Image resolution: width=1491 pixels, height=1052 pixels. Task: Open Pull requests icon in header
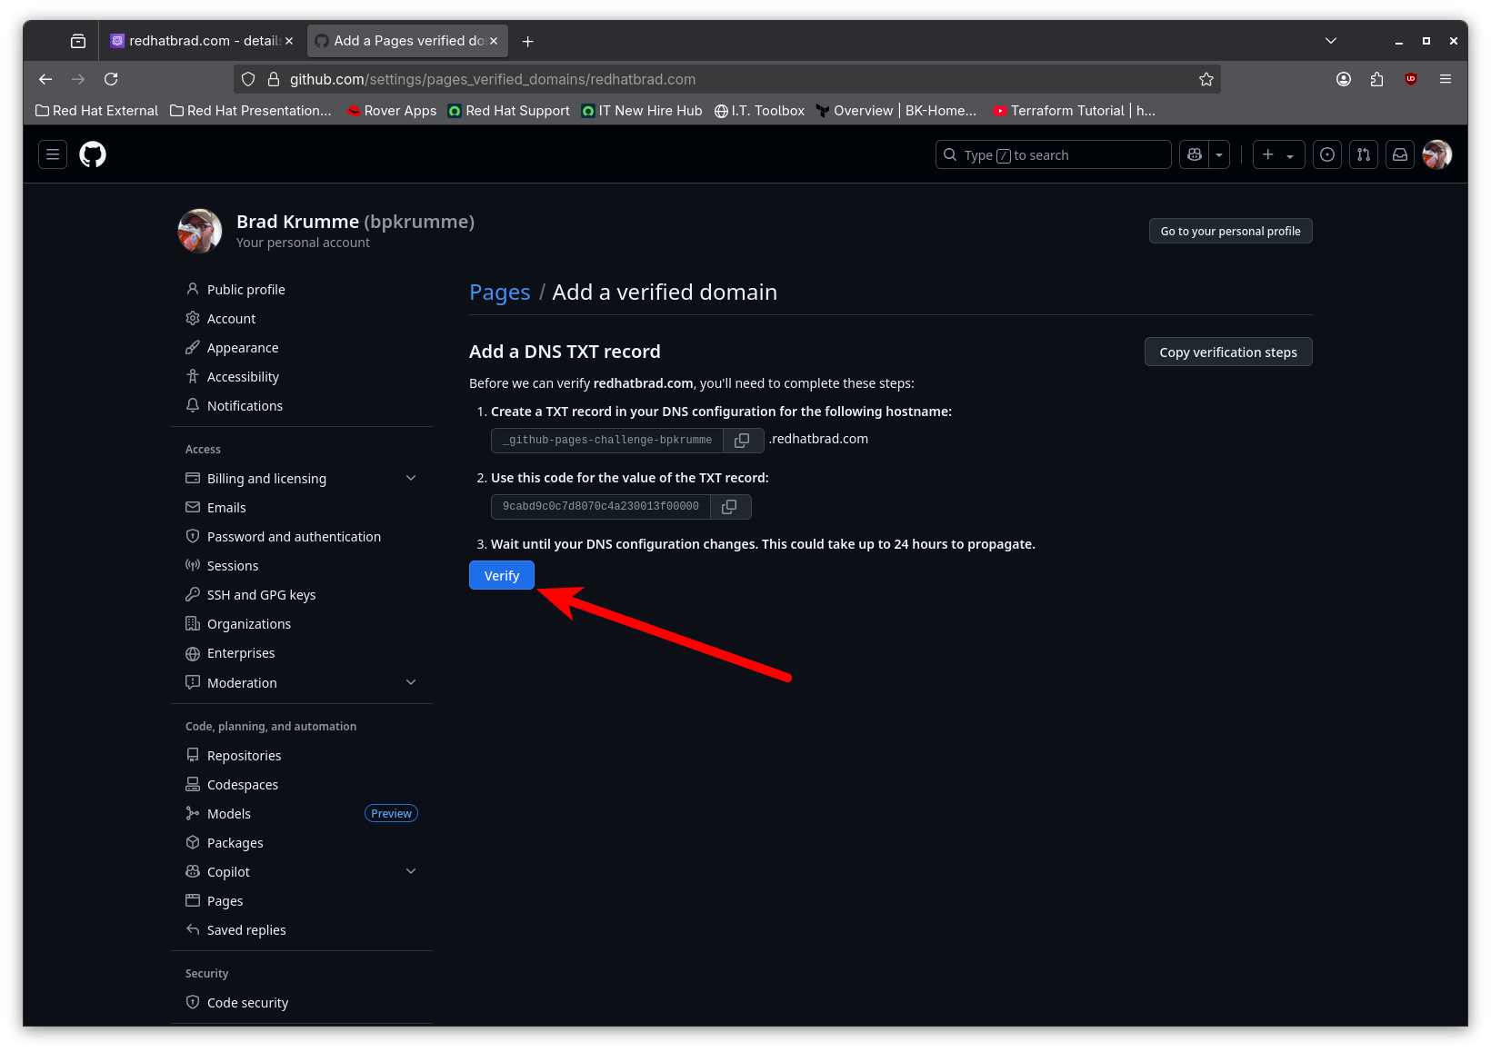(1364, 154)
